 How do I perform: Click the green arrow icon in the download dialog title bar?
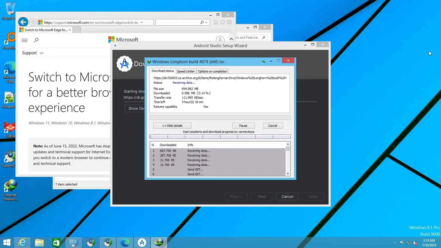point(263,61)
